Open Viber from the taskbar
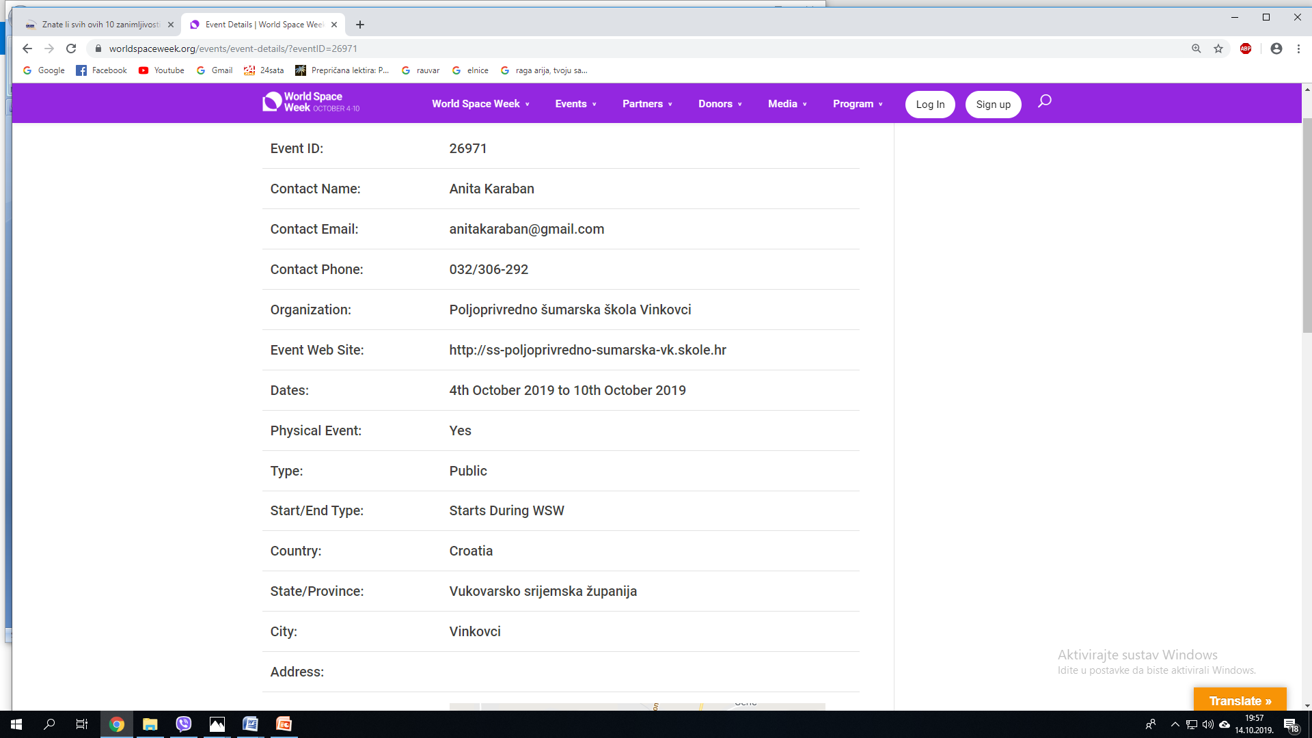 pyautogui.click(x=183, y=724)
